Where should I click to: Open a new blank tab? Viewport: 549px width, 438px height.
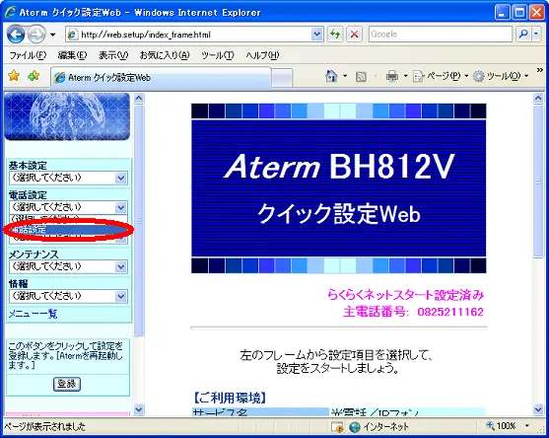coord(282,78)
